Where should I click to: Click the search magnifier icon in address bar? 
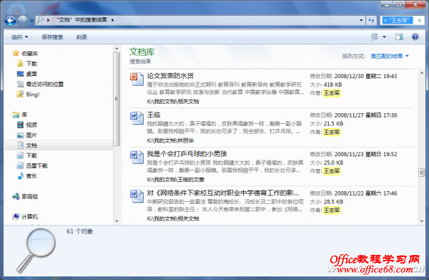tap(40, 20)
